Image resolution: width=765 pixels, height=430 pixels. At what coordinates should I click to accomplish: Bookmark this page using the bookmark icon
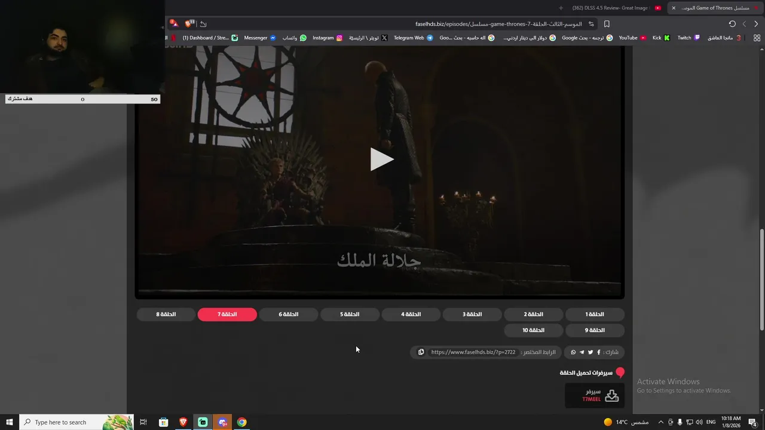[607, 24]
